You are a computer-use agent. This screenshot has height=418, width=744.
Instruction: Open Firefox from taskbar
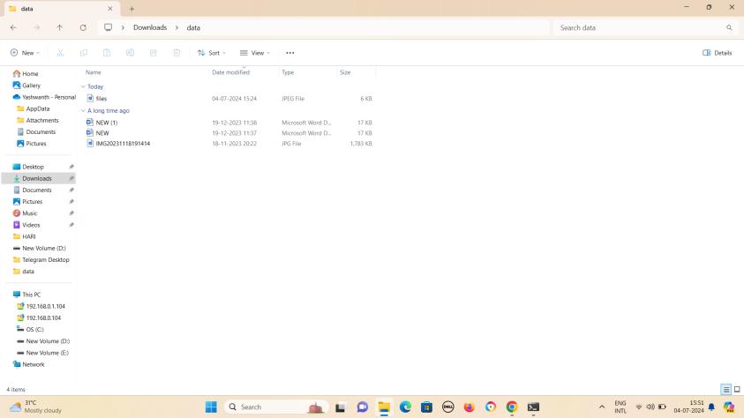pos(470,407)
